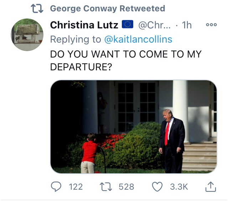This screenshot has height=201, width=228.
Task: Click the 122 replies count
Action: 75,187
